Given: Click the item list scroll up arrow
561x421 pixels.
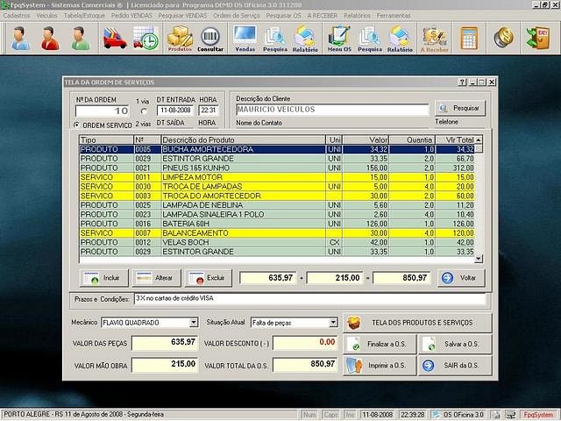Looking at the screenshot, I should (479, 139).
